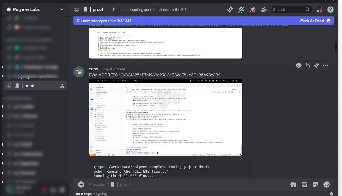This screenshot has height=196, width=342.
Task: Click the just do-it code block
Action: click(x=171, y=170)
